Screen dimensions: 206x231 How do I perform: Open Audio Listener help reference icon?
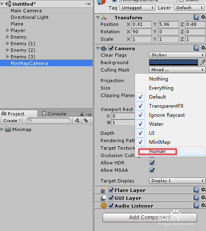click(196, 206)
